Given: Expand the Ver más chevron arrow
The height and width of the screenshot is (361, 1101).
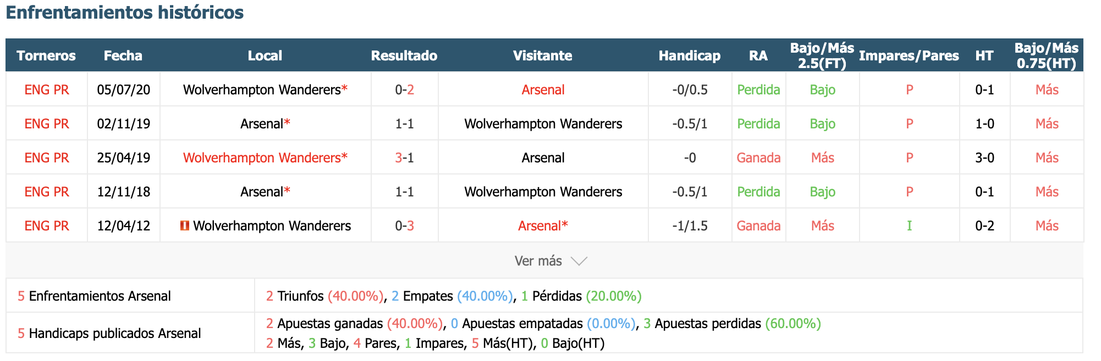Looking at the screenshot, I should pos(579,261).
